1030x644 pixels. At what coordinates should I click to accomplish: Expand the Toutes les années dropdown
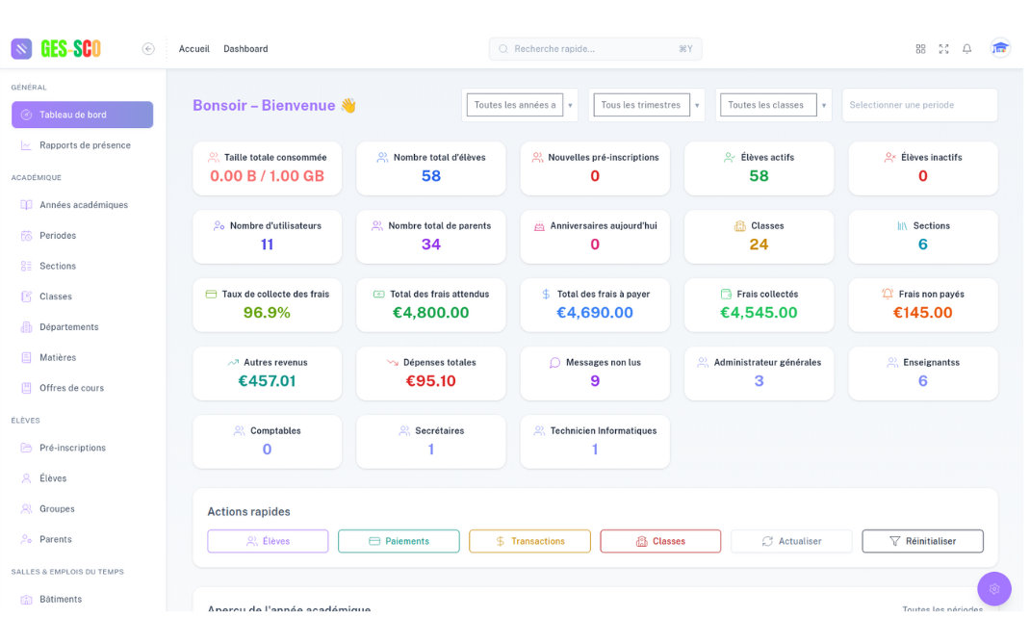(521, 105)
